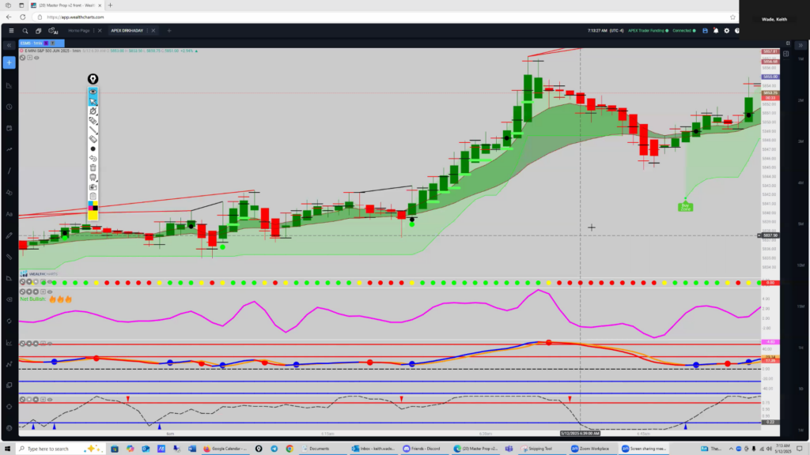Click the taskbar search box
Image resolution: width=810 pixels, height=455 pixels.
(x=59, y=449)
